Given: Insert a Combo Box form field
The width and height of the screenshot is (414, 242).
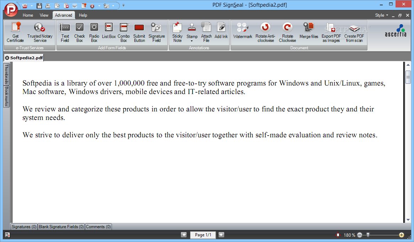Looking at the screenshot, I should coord(124,32).
